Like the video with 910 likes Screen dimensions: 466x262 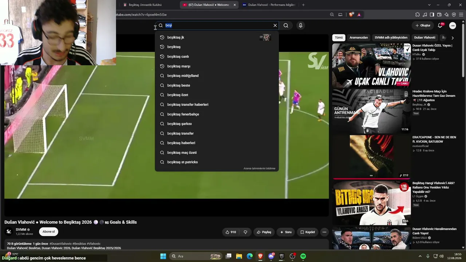(231, 232)
